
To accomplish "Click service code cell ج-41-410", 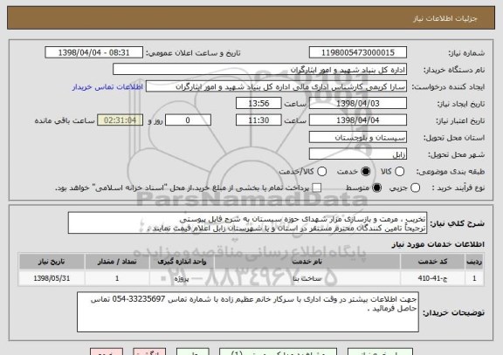I will coord(432,278).
